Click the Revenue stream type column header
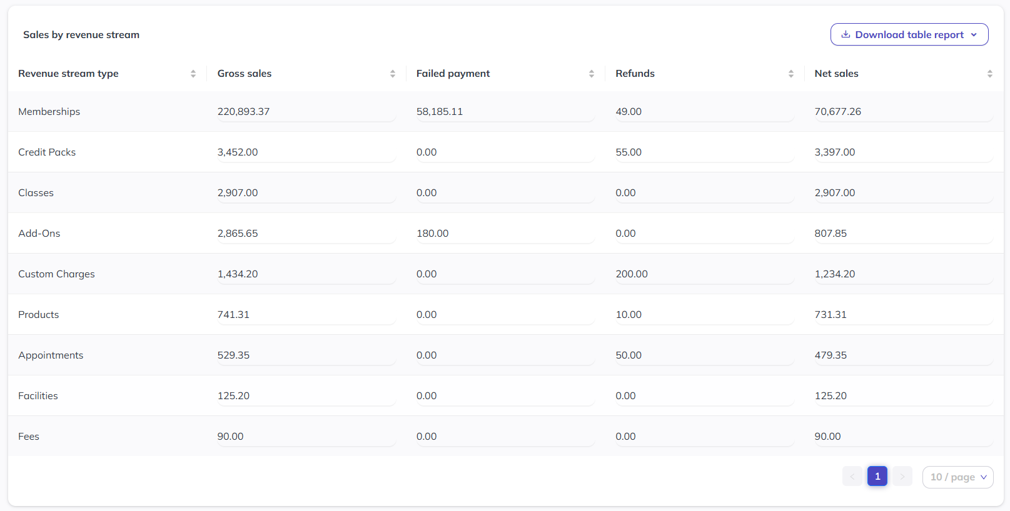The height and width of the screenshot is (511, 1010). pos(107,74)
